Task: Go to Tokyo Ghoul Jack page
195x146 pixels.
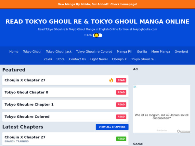Action: pyautogui.click(x=58, y=52)
